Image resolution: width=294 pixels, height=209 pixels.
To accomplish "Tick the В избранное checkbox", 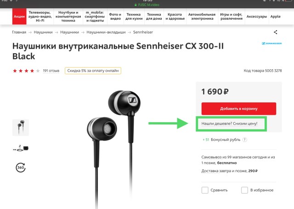I will pyautogui.click(x=244, y=190).
